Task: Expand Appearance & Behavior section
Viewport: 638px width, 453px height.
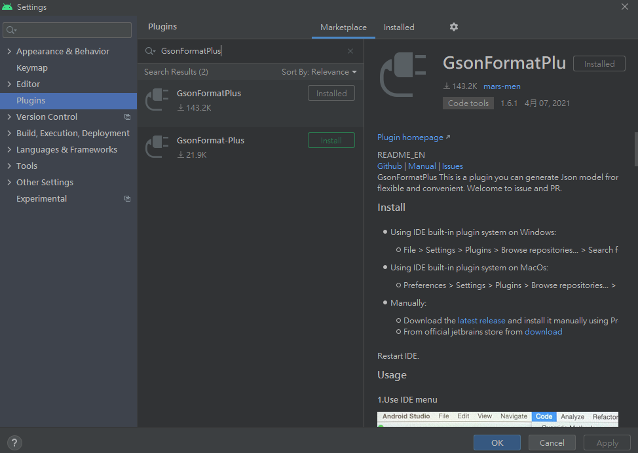Action: (9, 51)
